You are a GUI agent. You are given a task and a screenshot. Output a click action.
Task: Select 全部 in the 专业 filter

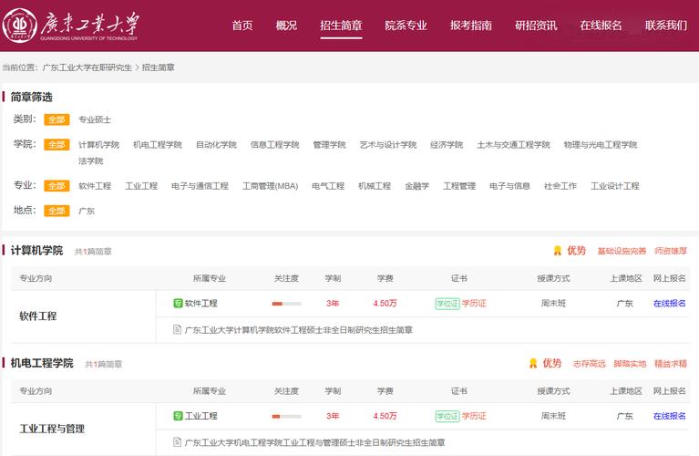[57, 186]
